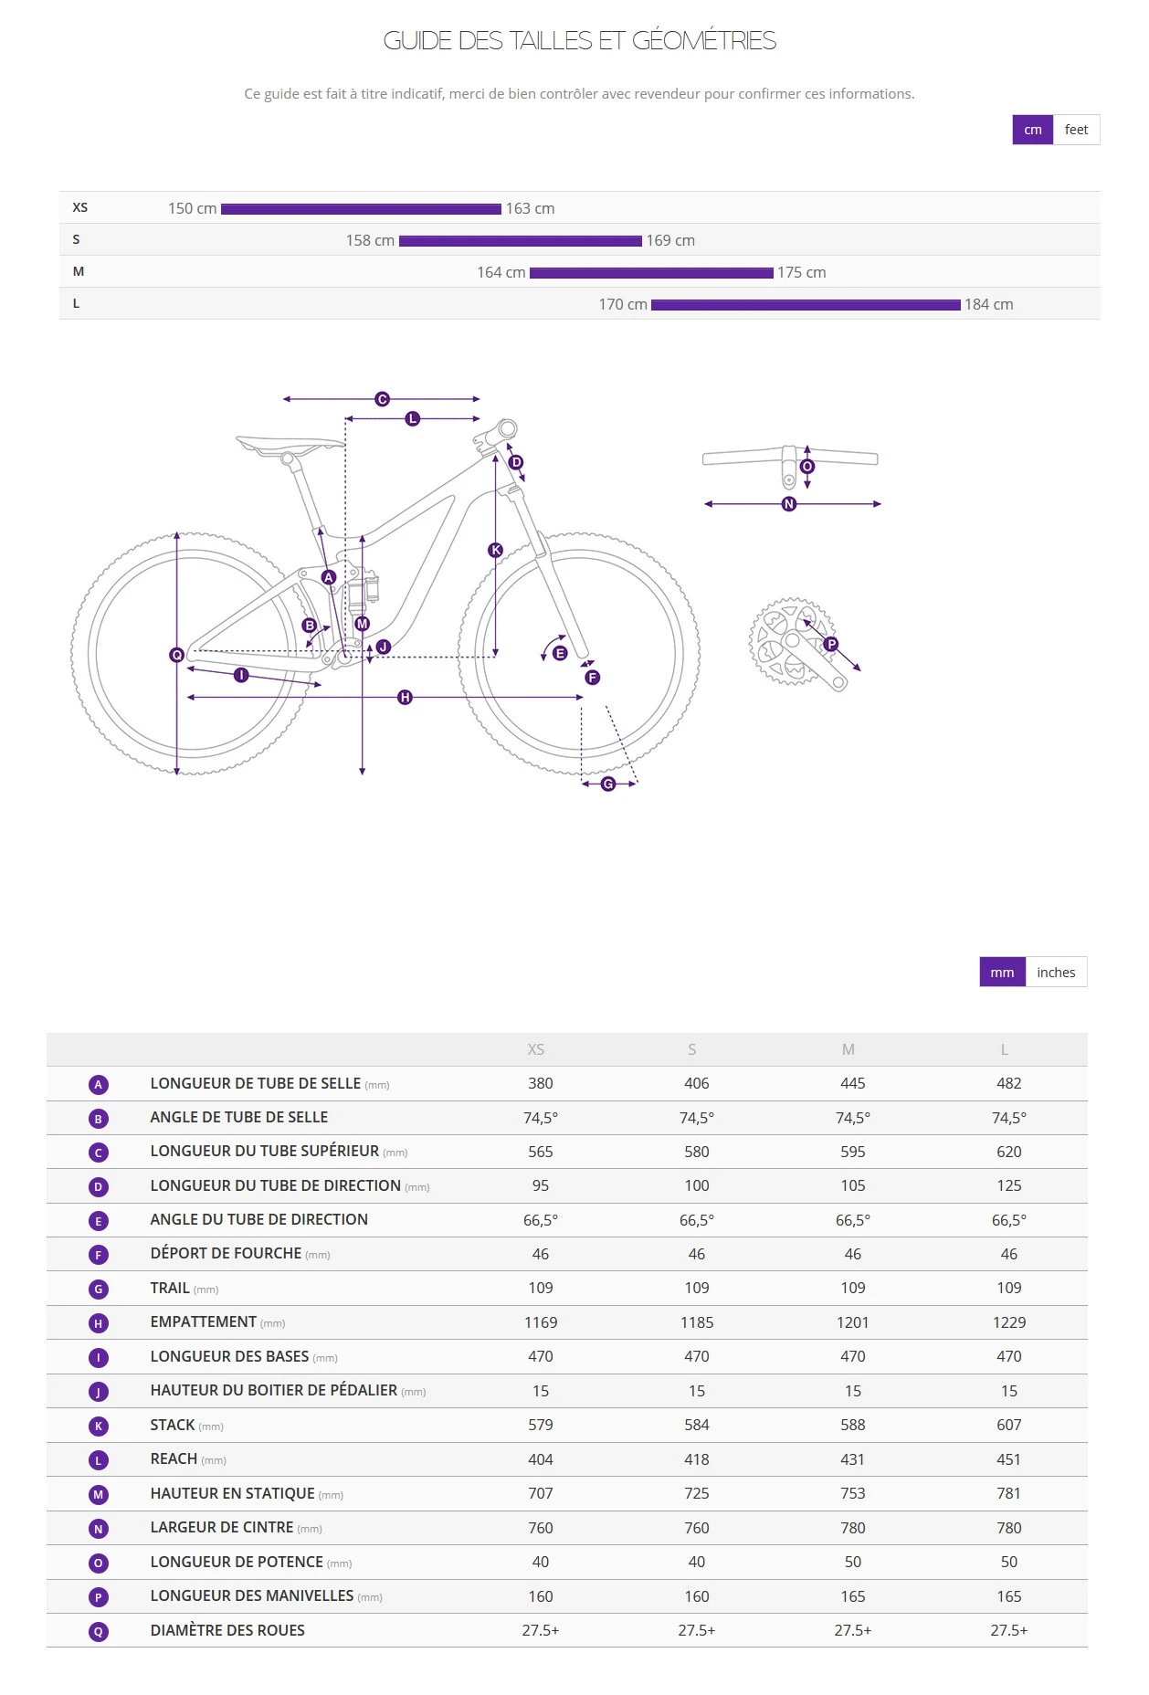Viewport: 1149px width, 1695px height.
Task: Select the mm geometry unit
Action: coord(1002,973)
